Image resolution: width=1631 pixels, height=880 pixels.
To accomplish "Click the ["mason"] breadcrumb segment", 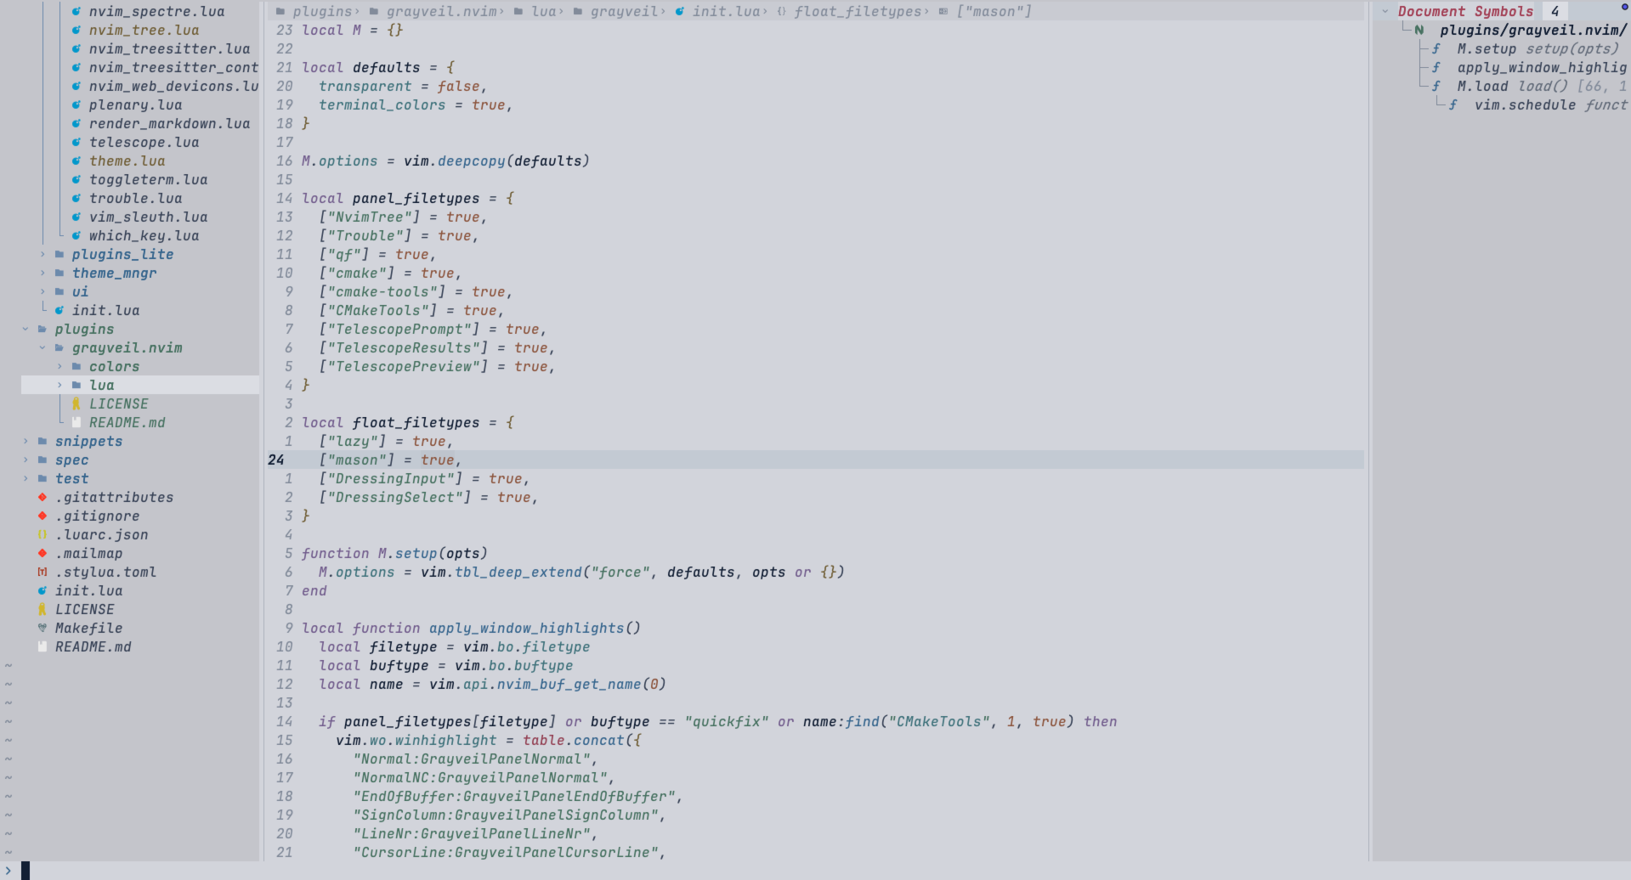I will (994, 11).
